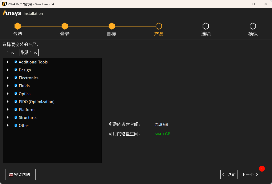
Task: Click the 确认 step hexagon icon
Action: point(253,26)
